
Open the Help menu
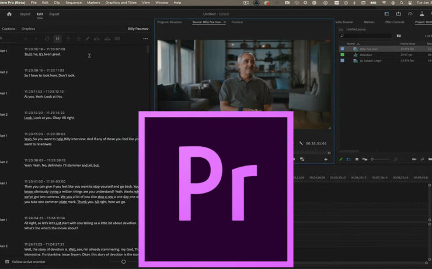click(177, 2)
